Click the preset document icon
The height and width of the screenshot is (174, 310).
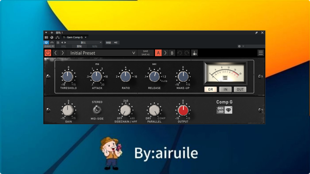pos(58,42)
